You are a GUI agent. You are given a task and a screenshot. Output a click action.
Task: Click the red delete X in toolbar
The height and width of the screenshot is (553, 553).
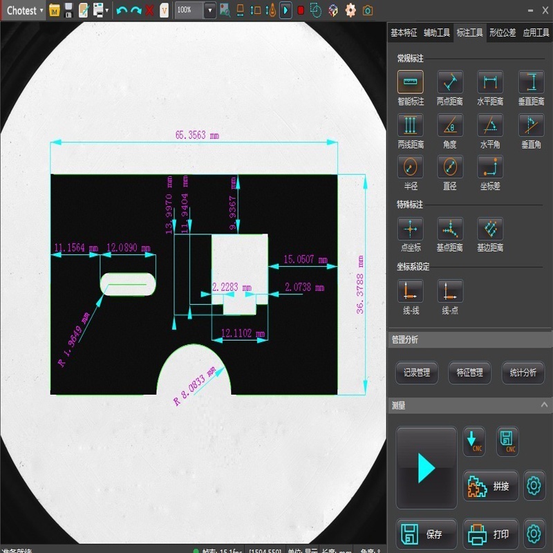click(149, 10)
